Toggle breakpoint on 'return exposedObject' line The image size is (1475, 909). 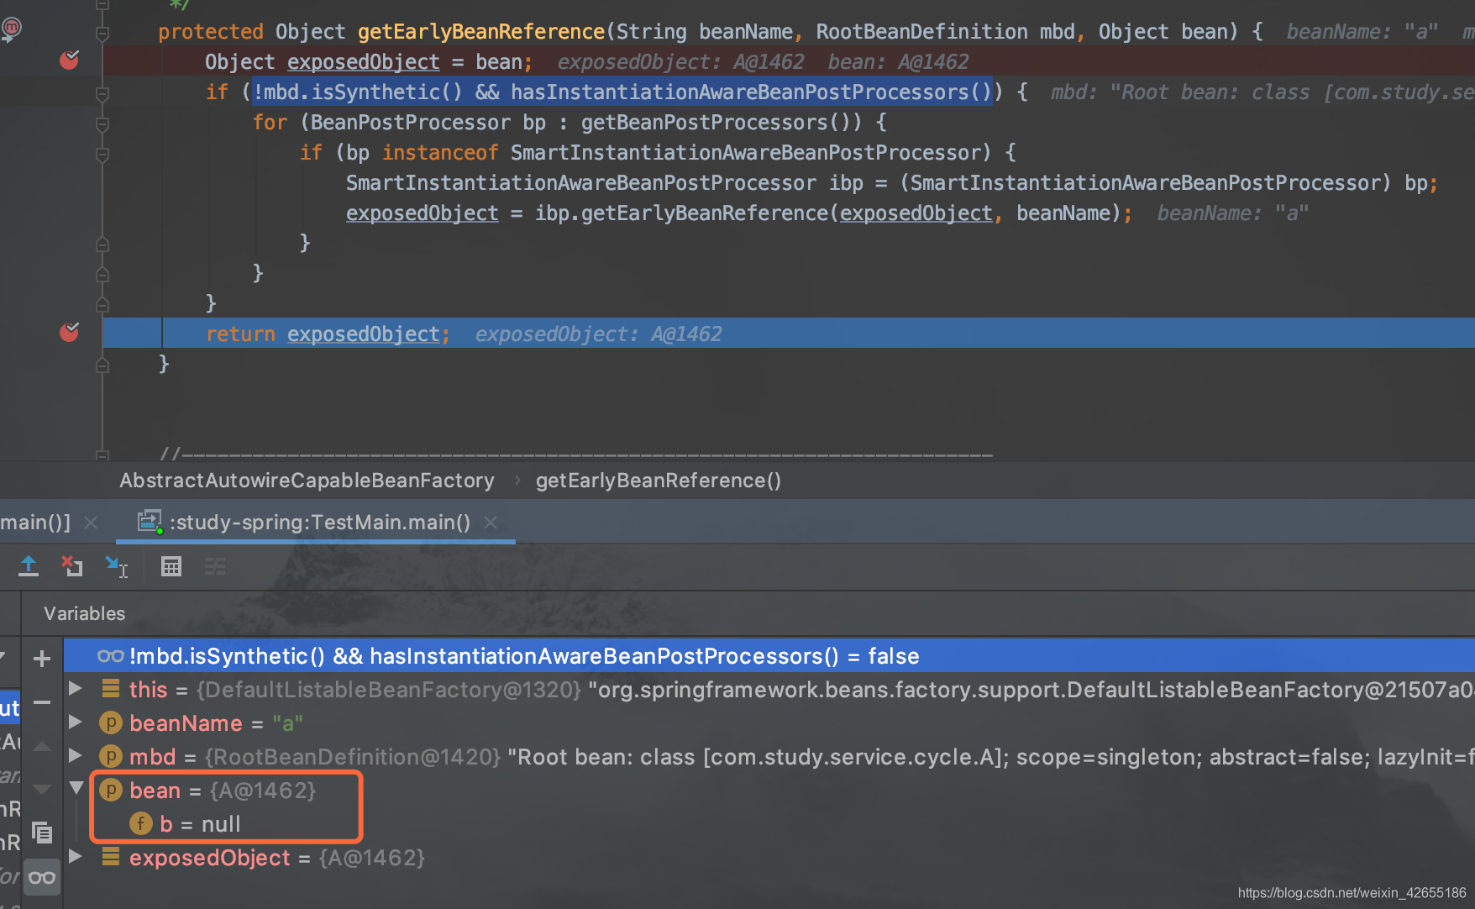tap(69, 333)
